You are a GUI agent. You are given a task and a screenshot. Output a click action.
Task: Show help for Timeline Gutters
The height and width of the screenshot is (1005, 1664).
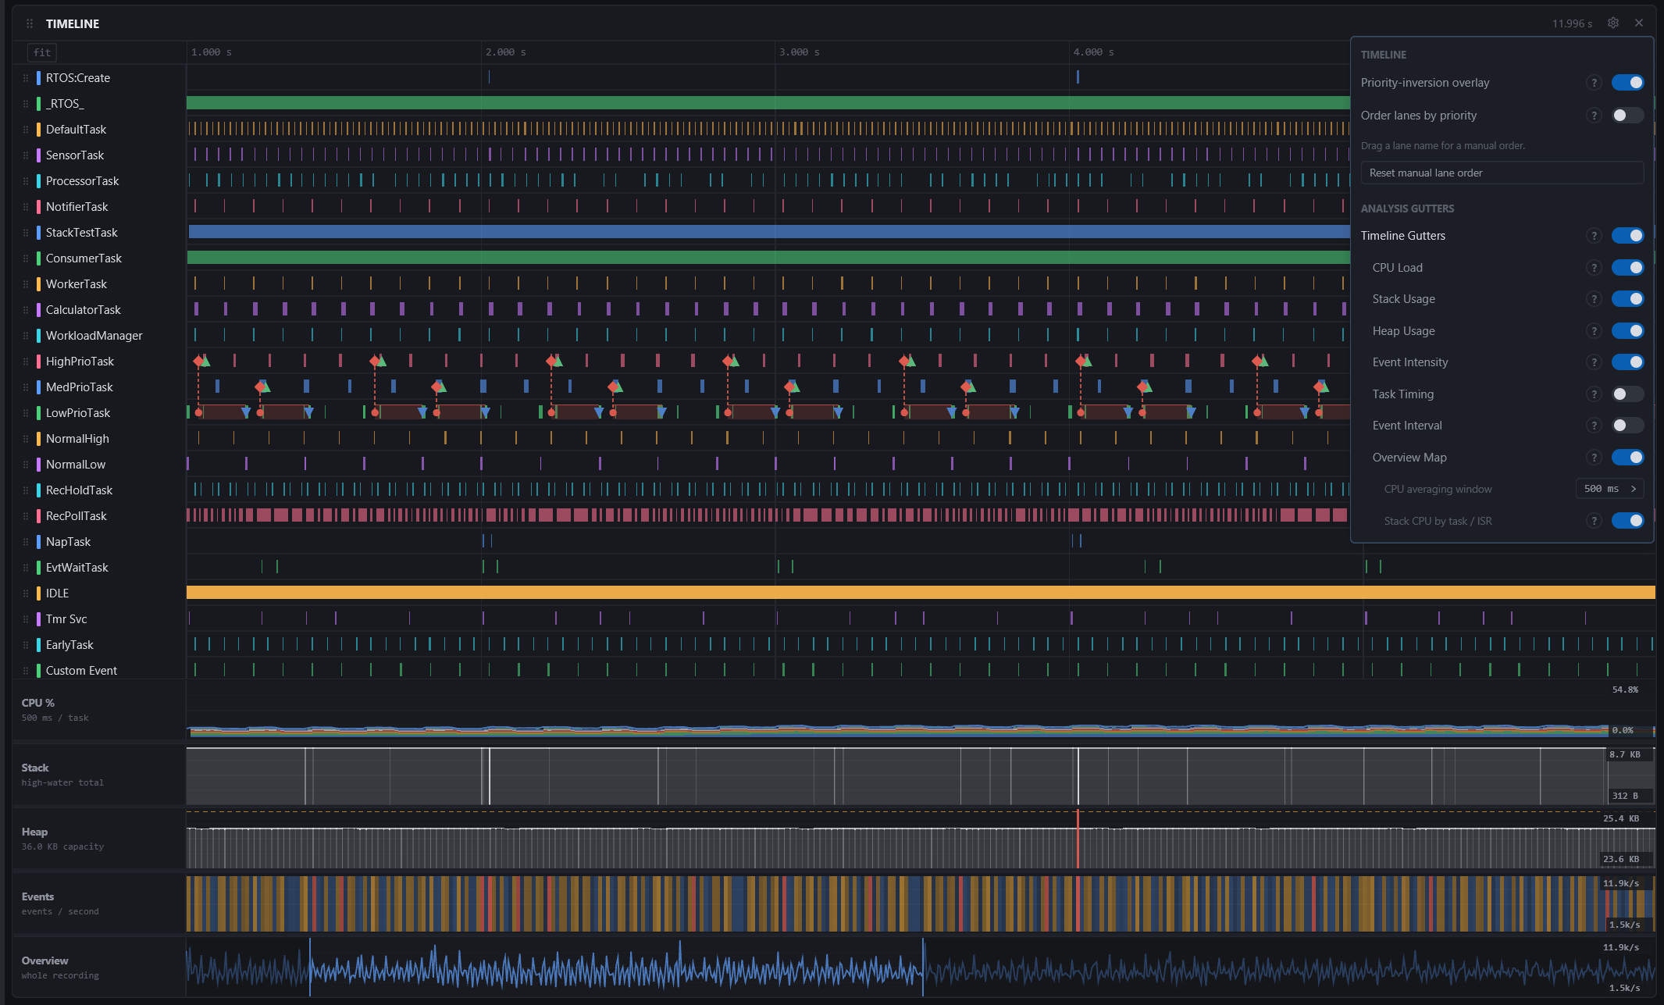(x=1595, y=236)
